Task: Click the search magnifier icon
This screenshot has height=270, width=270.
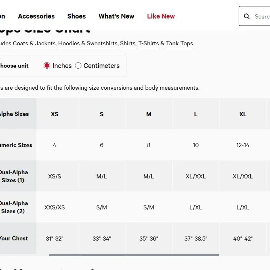Action: coord(247,16)
